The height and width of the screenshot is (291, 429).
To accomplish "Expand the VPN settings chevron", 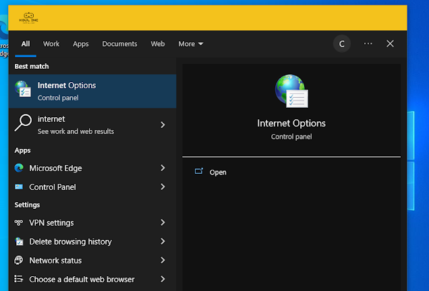I will click(163, 222).
